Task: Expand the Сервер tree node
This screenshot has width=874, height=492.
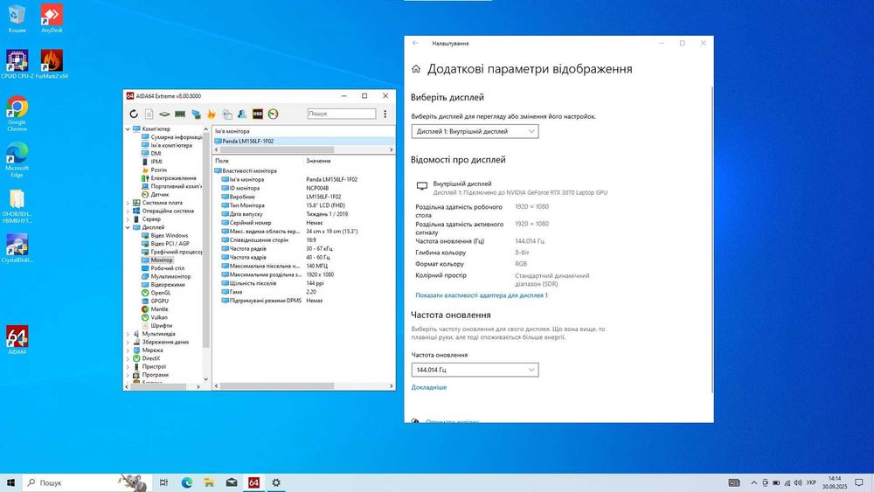Action: point(128,219)
